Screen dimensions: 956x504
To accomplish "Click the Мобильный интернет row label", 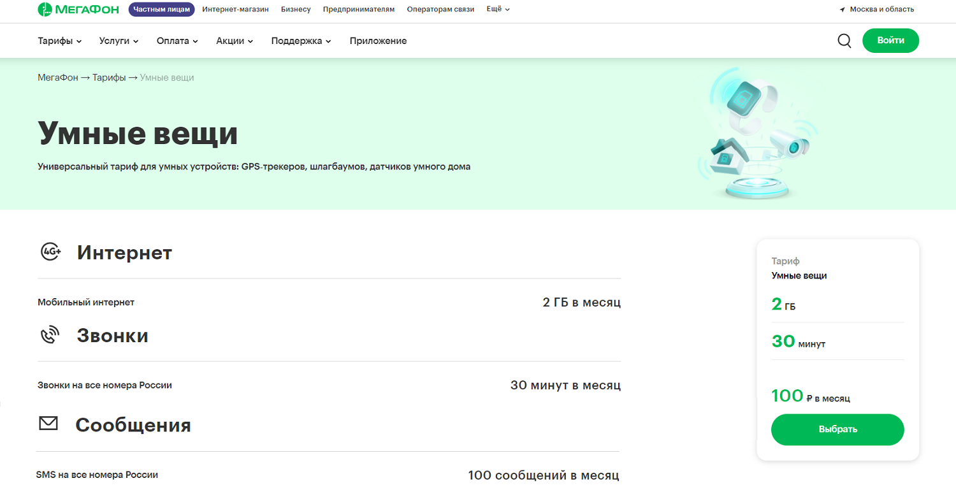I will pyautogui.click(x=86, y=303).
